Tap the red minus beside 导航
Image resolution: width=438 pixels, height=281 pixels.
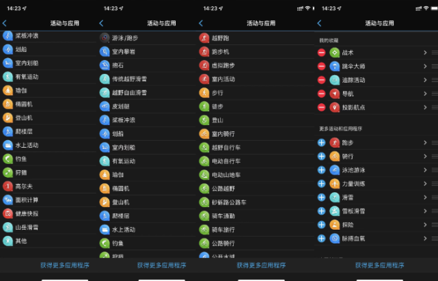[x=322, y=94]
